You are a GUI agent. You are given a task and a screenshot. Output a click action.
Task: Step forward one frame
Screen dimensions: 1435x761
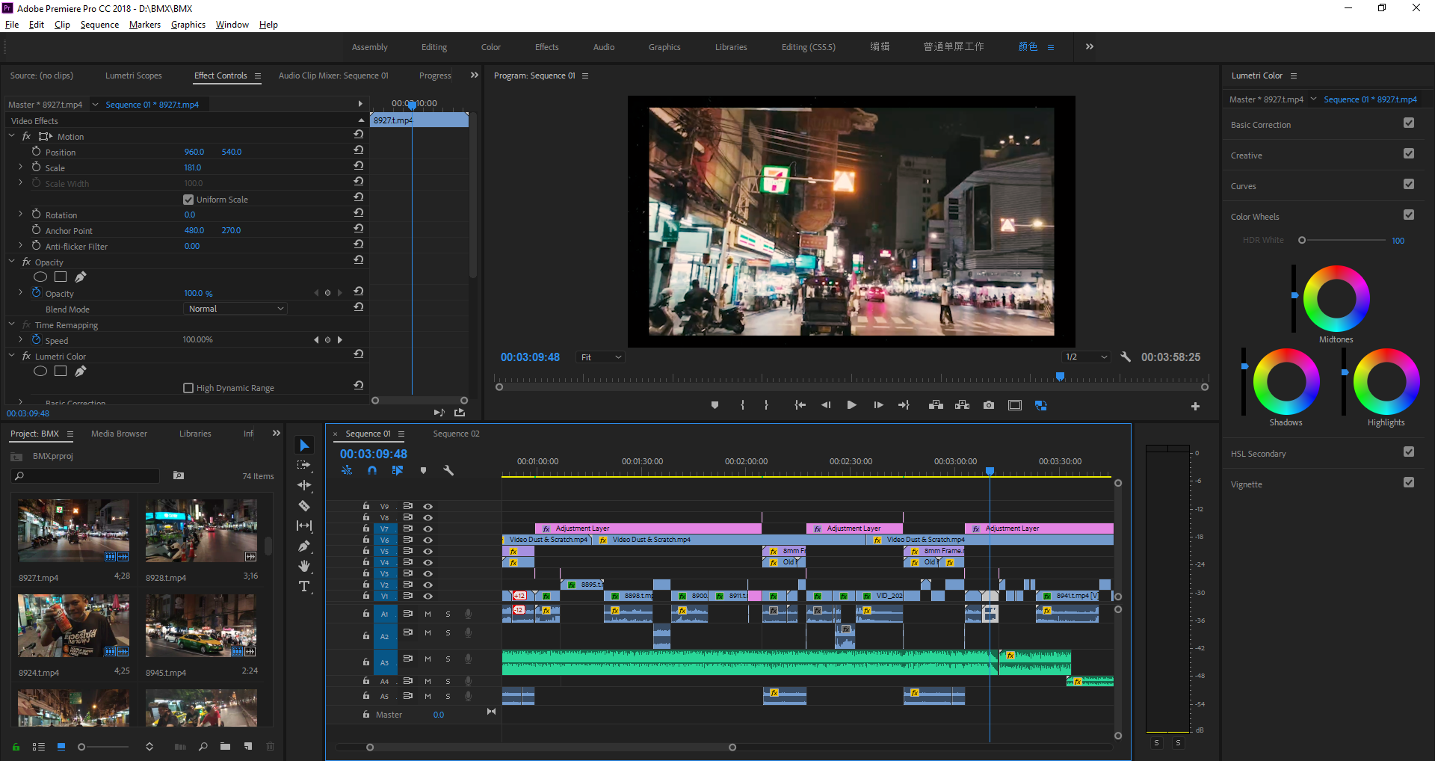click(878, 405)
